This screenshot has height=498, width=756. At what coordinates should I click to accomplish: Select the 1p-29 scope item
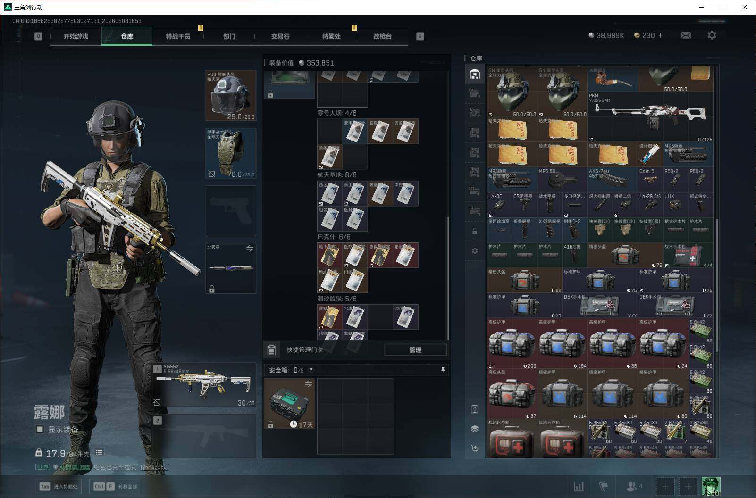650,204
